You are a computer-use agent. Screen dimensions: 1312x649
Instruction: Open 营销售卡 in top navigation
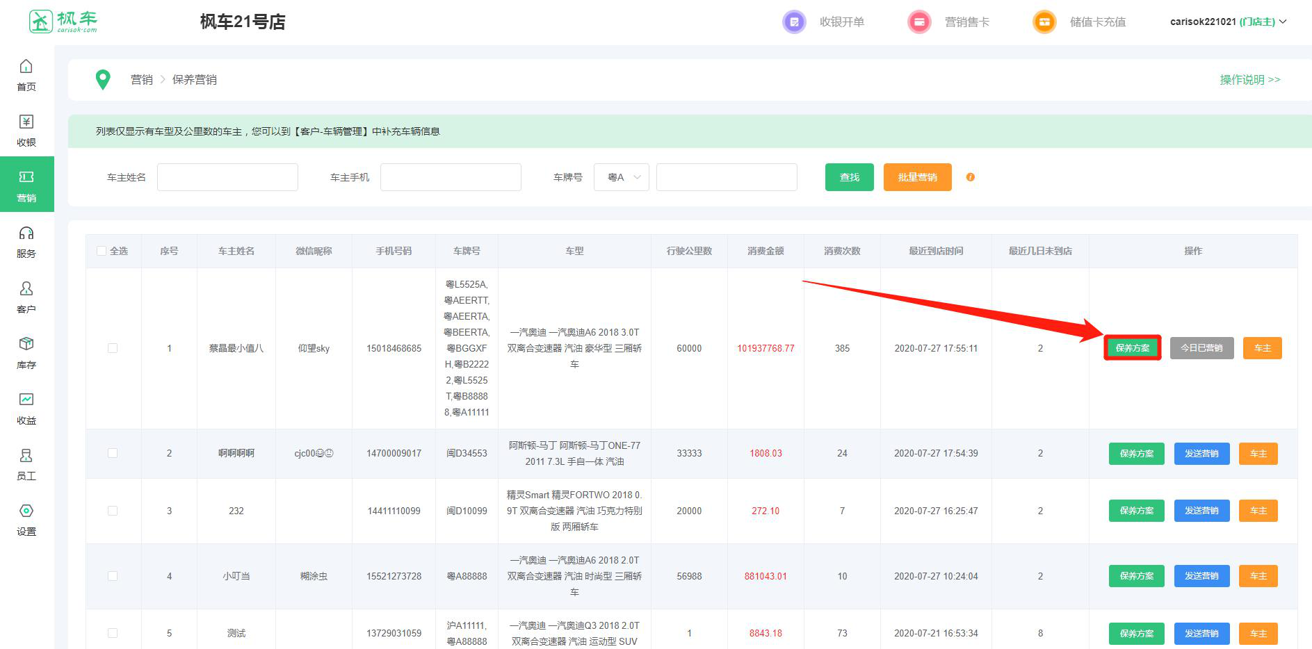point(967,22)
